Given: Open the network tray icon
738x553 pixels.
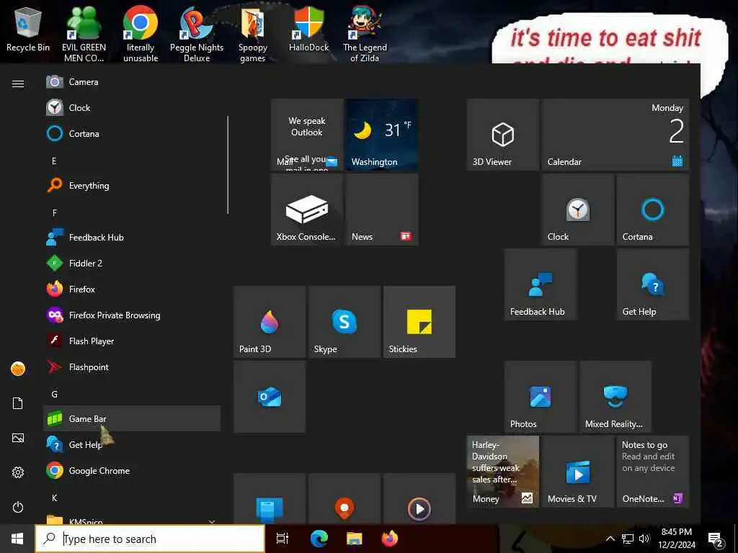Looking at the screenshot, I should coord(628,539).
